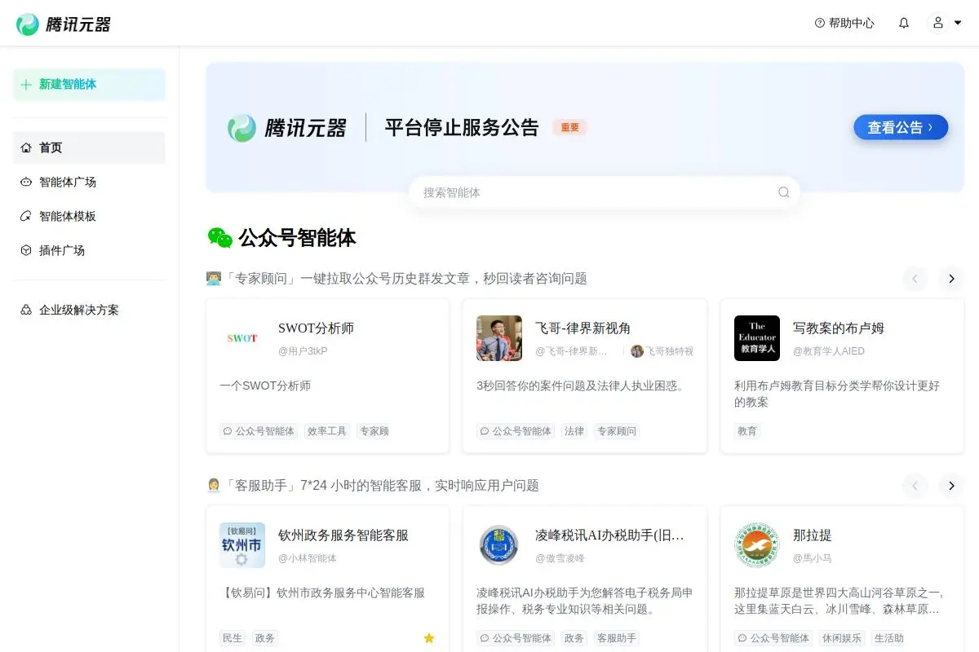This screenshot has width=979, height=652.
Task: Click the 重要 badge on the banner
Action: pyautogui.click(x=569, y=127)
